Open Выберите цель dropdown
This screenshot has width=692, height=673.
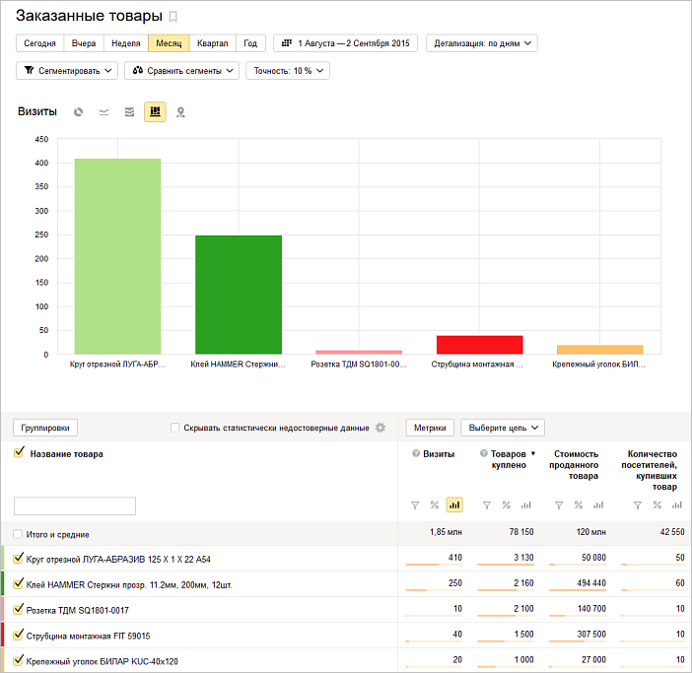pos(503,428)
